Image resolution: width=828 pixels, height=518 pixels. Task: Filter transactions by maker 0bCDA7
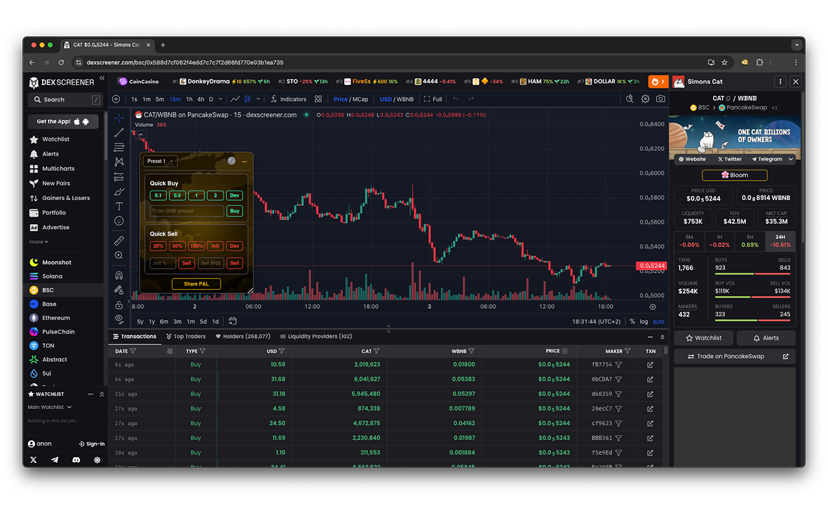coord(618,379)
